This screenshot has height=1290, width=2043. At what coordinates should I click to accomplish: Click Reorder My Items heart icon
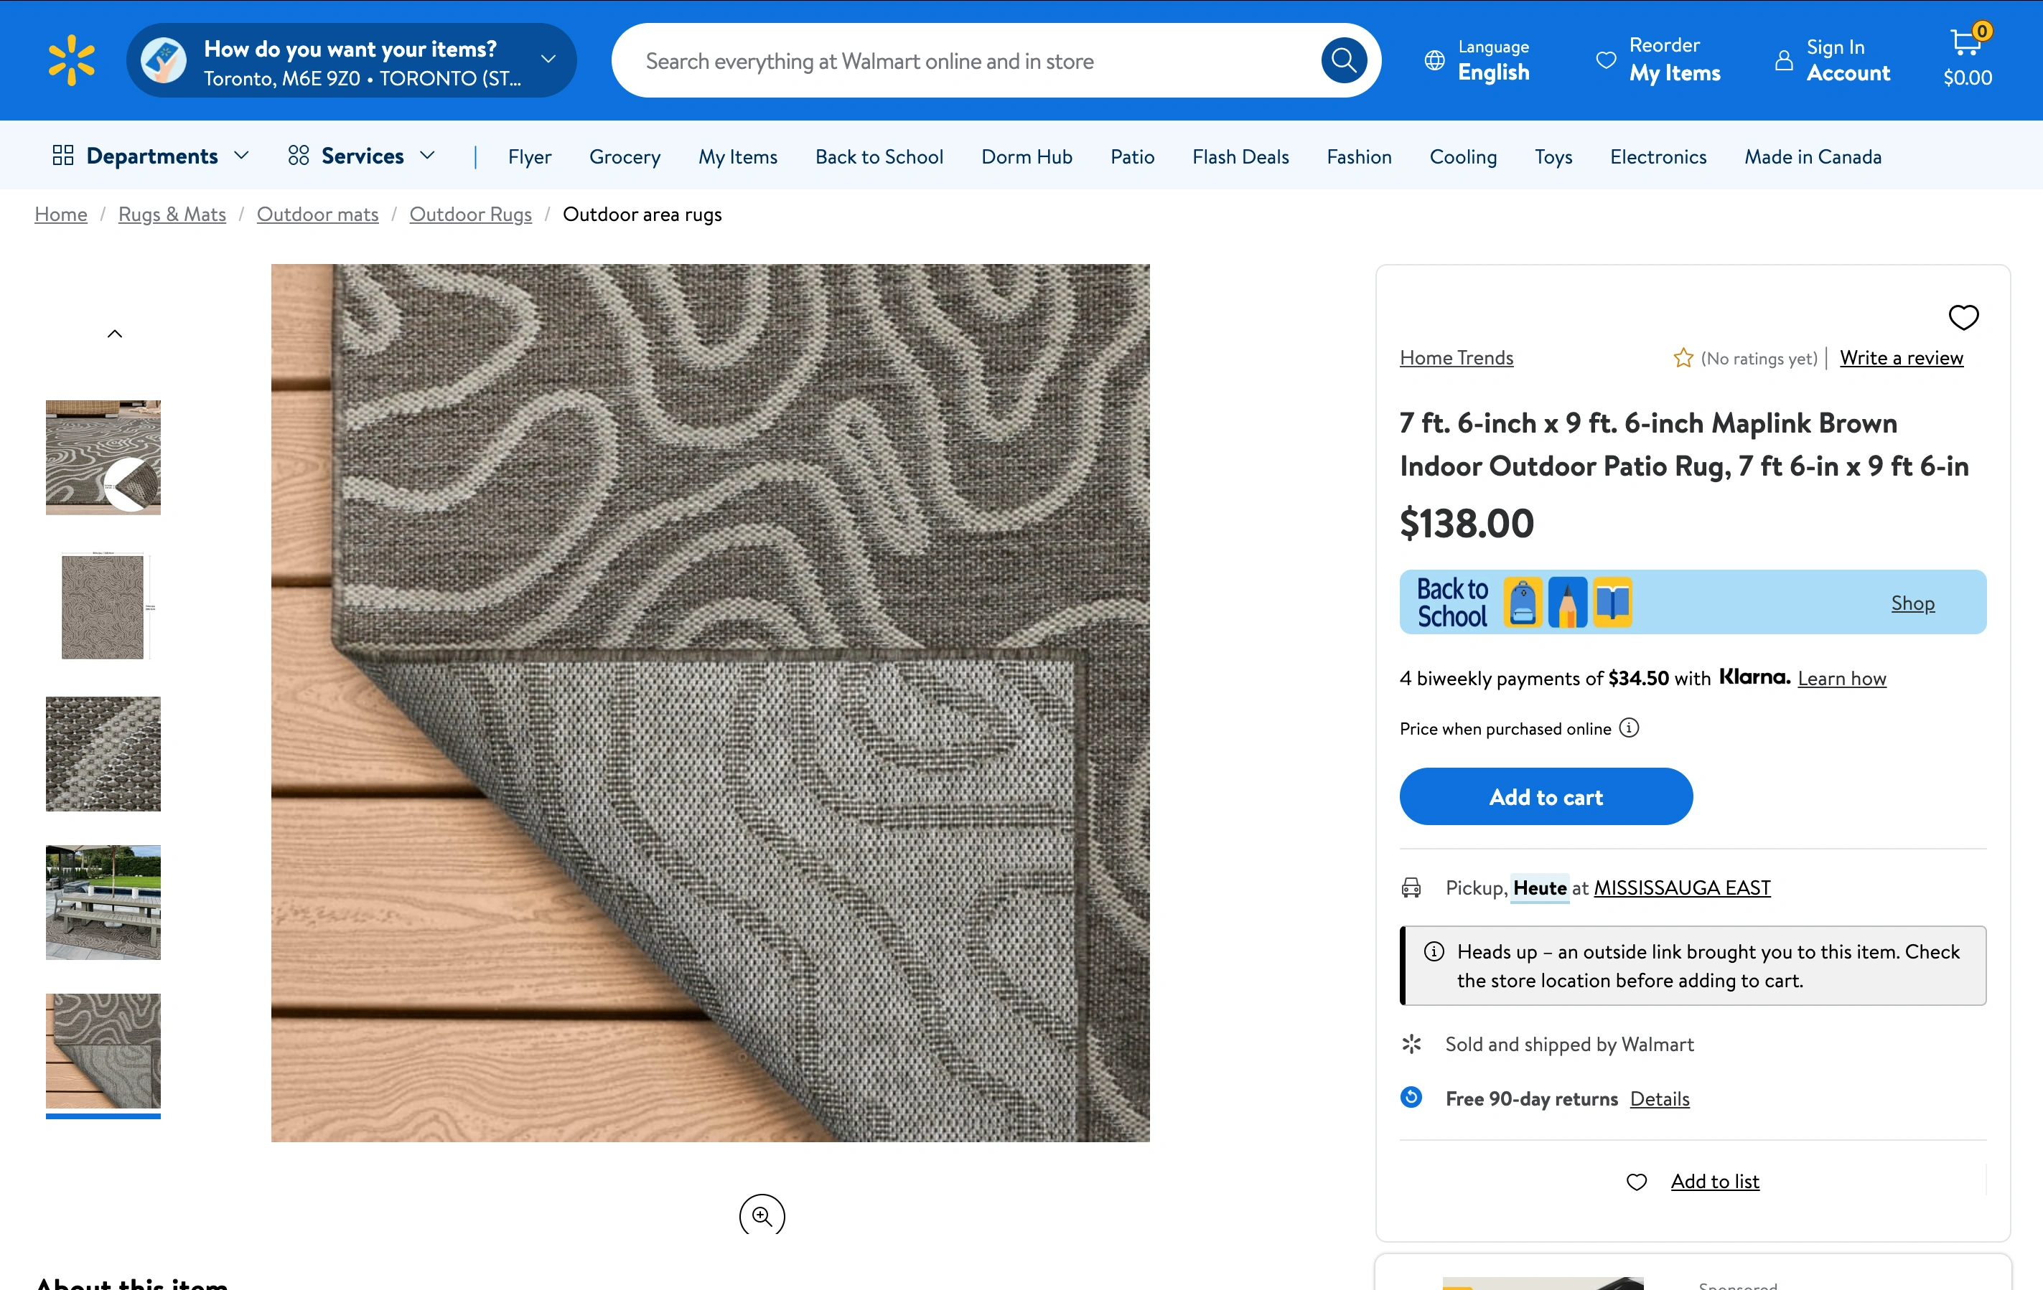tap(1605, 60)
